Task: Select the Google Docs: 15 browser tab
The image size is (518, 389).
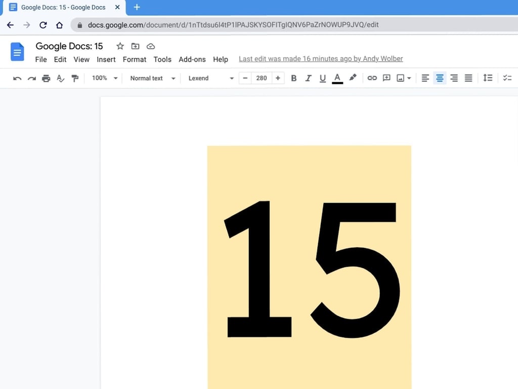Action: (64, 7)
